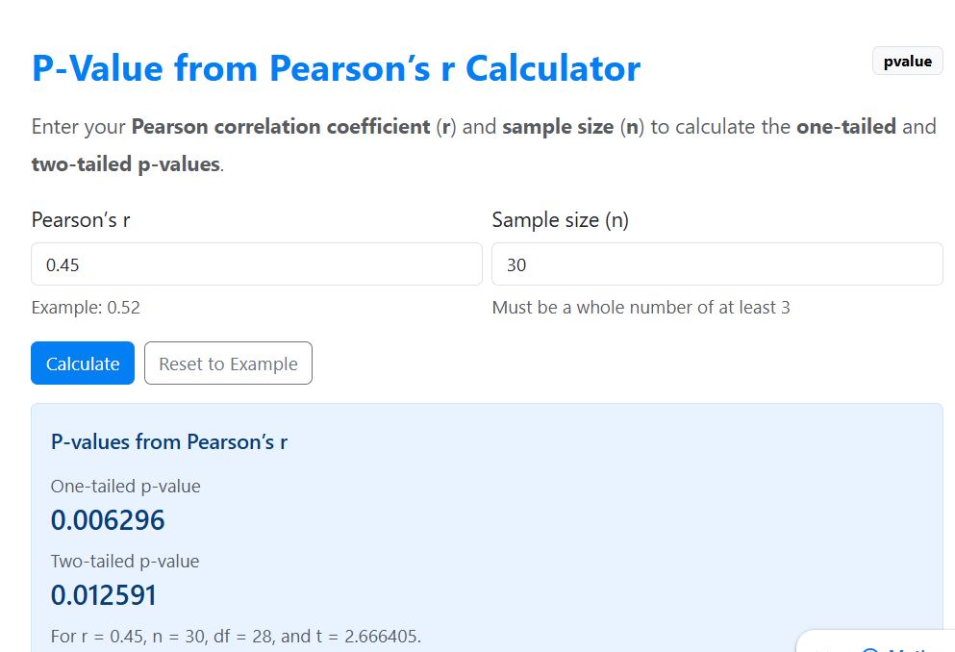Click inside the Pearson's r input field
The width and height of the screenshot is (955, 652).
[256, 263]
